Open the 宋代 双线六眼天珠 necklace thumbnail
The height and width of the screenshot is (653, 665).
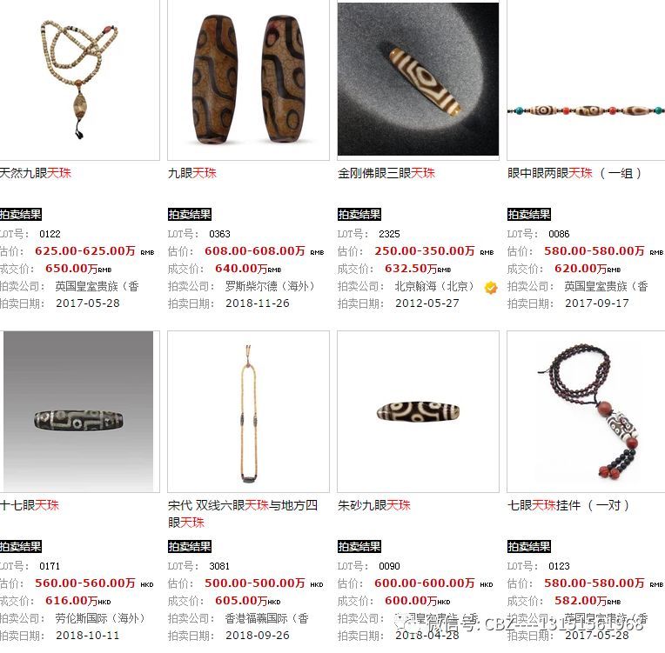[x=249, y=411]
